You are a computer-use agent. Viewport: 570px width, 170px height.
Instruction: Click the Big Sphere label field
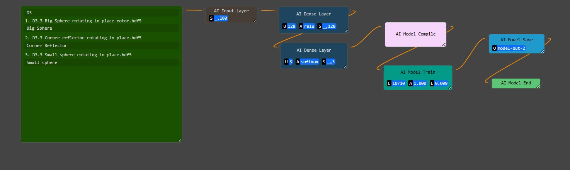[x=101, y=28]
